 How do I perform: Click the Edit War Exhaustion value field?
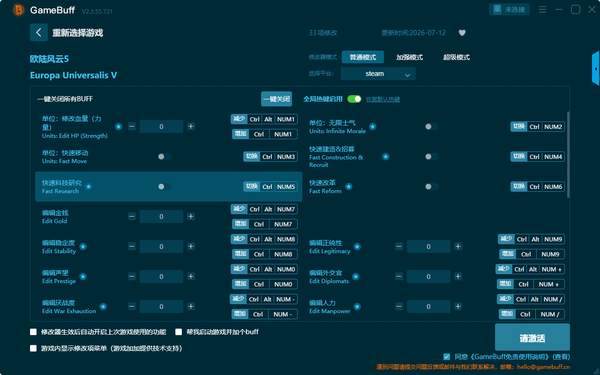click(161, 307)
